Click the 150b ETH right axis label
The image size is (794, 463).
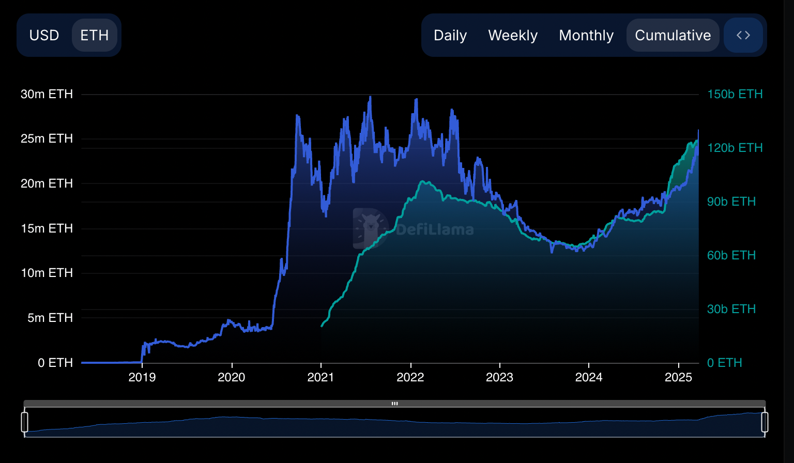coord(735,94)
